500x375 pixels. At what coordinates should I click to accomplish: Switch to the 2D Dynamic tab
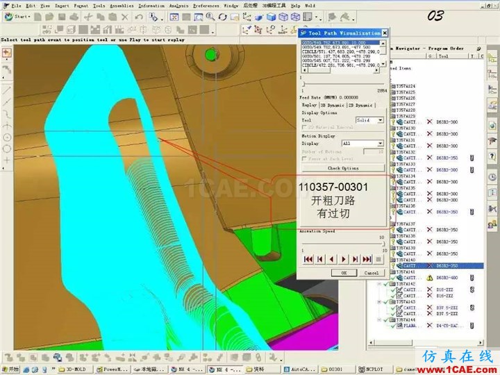tap(360, 106)
